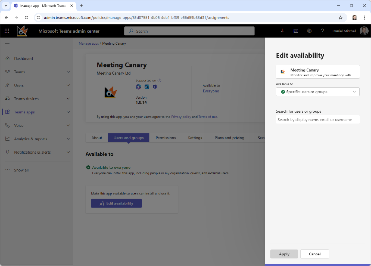Open the Privacy policy link
This screenshot has height=266, width=371.
[x=181, y=117]
